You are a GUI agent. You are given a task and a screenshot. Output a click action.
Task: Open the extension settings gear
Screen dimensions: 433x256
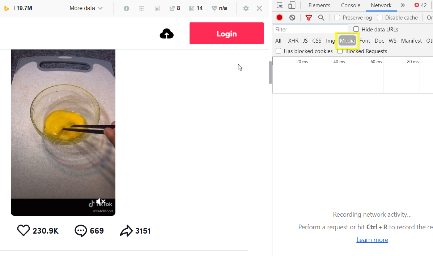pos(246,8)
